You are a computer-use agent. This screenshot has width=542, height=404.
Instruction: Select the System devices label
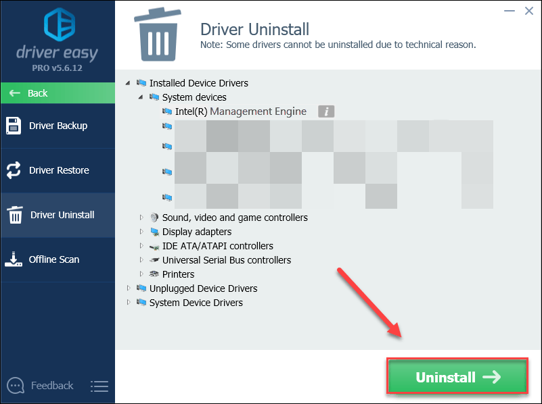point(194,97)
